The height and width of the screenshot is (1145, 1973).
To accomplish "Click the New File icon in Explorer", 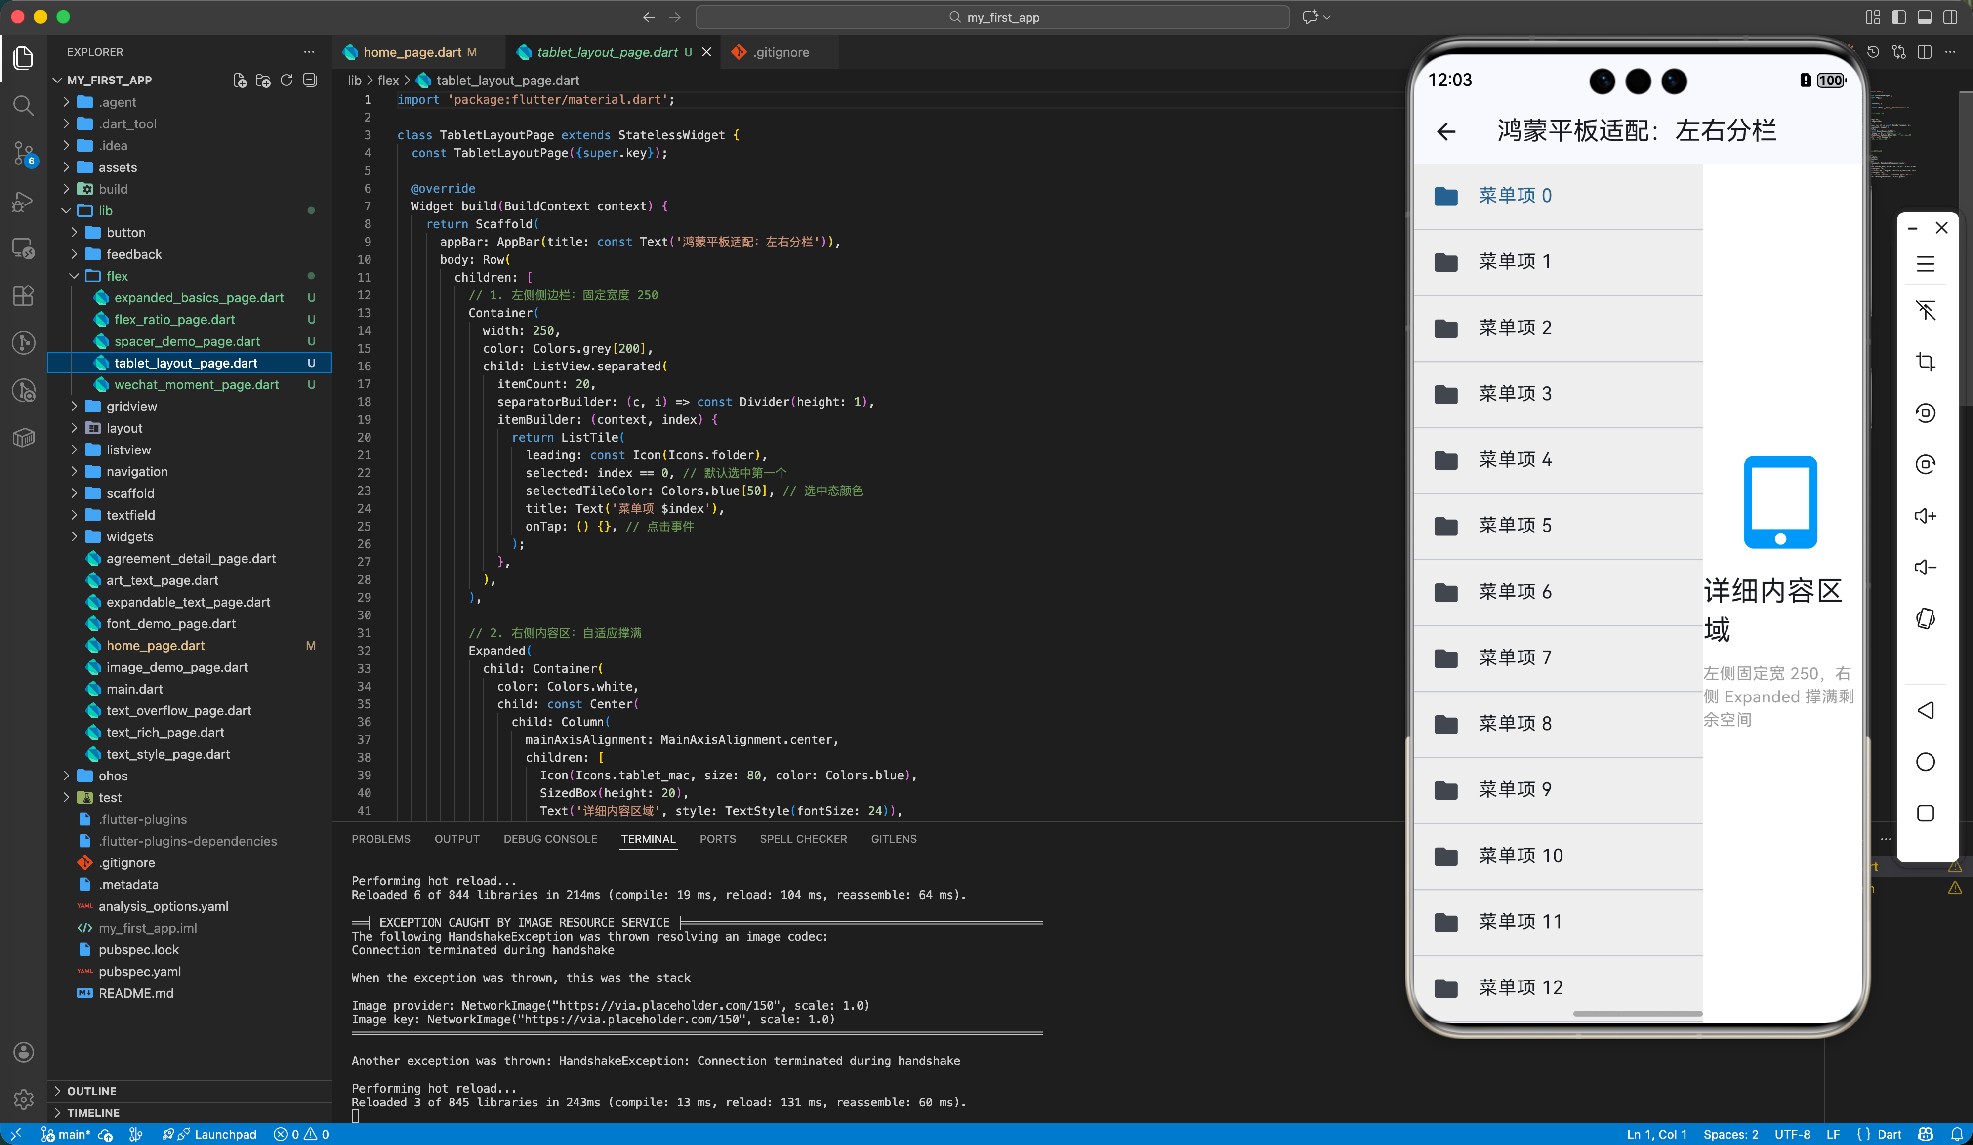I will (241, 80).
